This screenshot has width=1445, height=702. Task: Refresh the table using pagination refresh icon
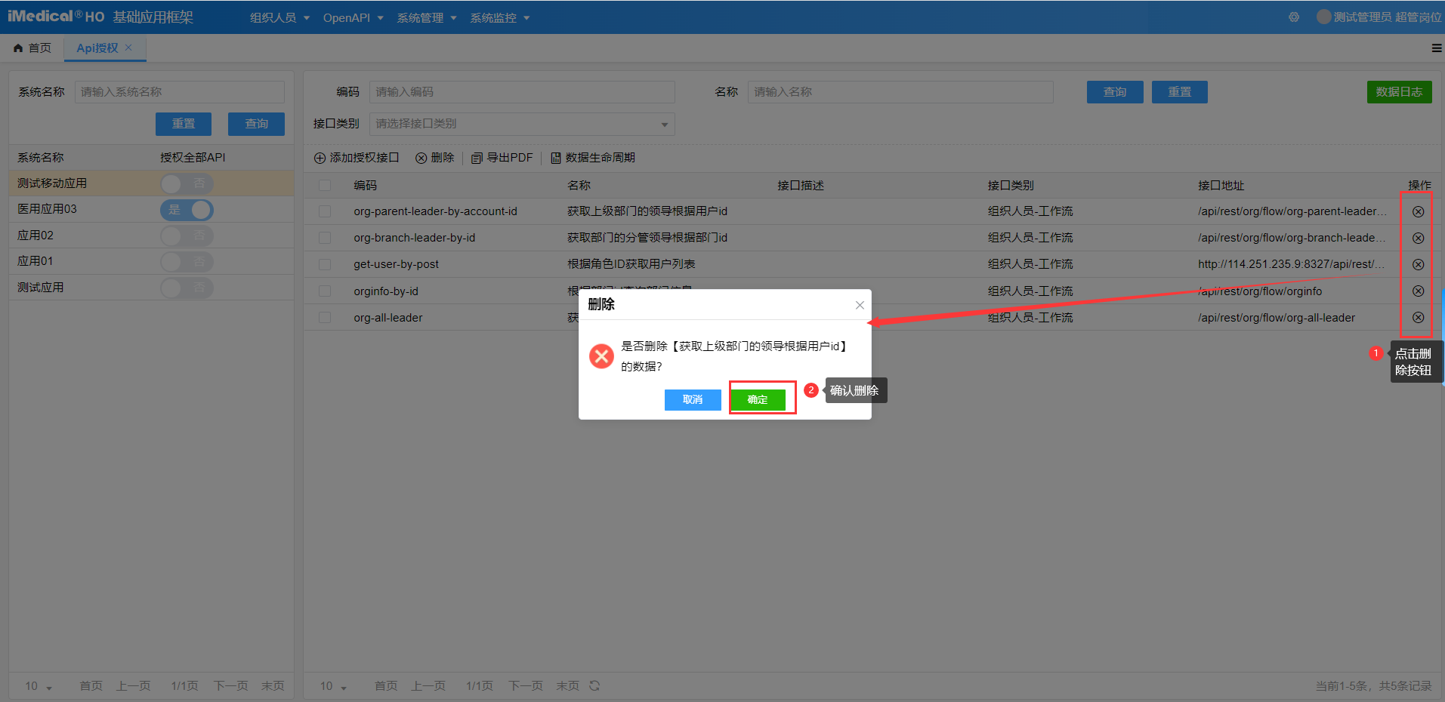click(x=594, y=685)
